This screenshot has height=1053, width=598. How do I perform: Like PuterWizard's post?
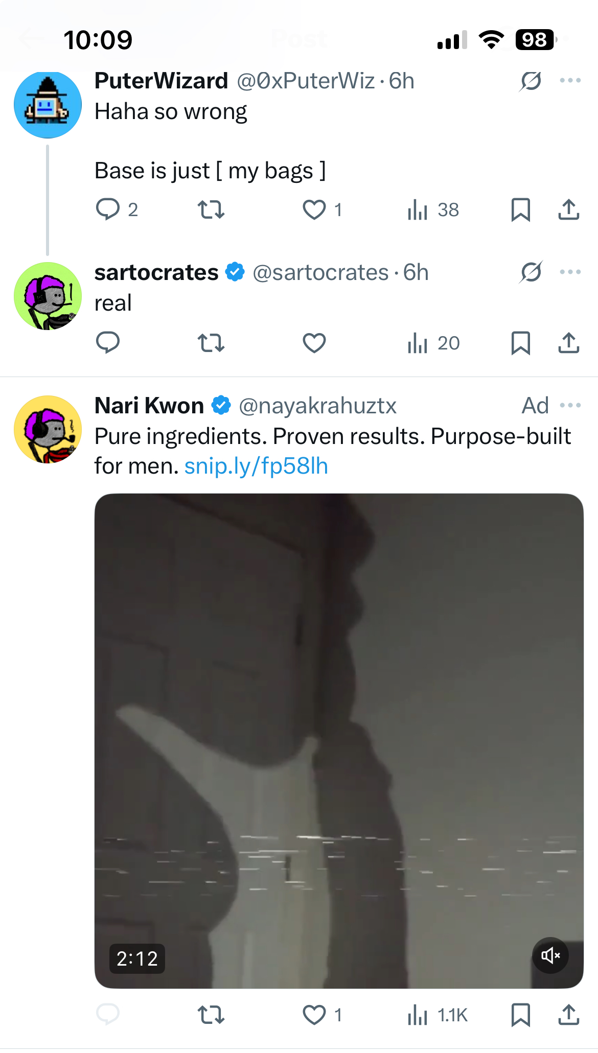(314, 209)
